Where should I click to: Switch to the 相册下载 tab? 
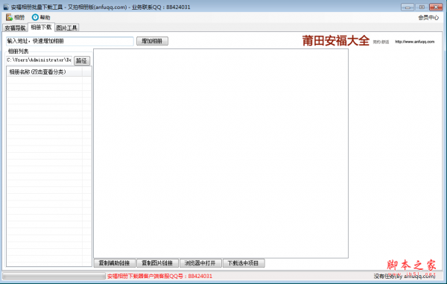41,28
